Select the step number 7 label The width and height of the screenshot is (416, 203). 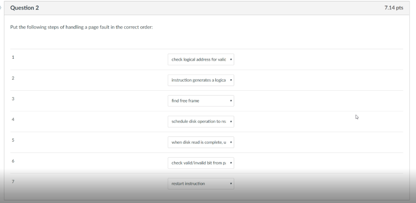[x=13, y=181]
